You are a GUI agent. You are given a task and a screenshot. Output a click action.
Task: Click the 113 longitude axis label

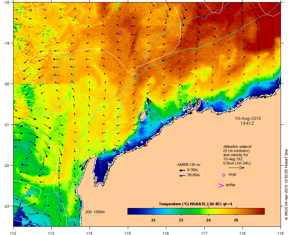51,233
